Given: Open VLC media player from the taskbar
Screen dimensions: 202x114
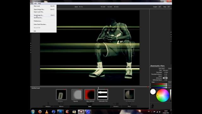Looking at the screenshot, I should [x=47, y=112].
